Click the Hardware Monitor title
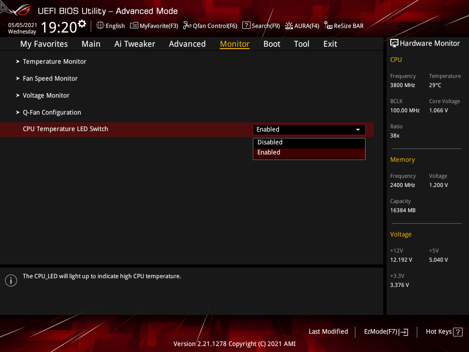469x352 pixels. pos(430,44)
